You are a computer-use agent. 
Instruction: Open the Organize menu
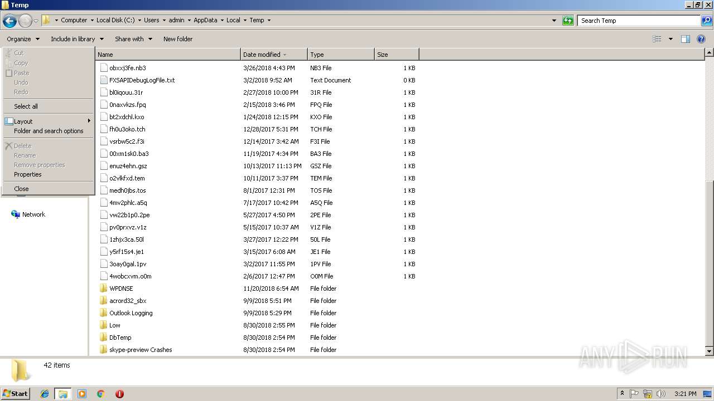23,39
